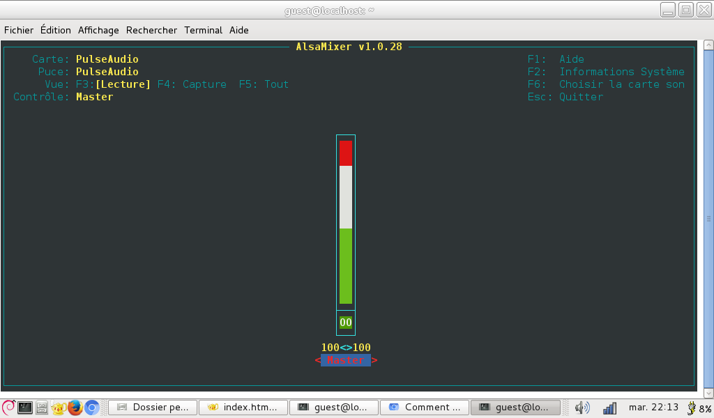The width and height of the screenshot is (714, 418).
Task: Click 'F3:[Lecture]' view option
Action: tap(113, 84)
